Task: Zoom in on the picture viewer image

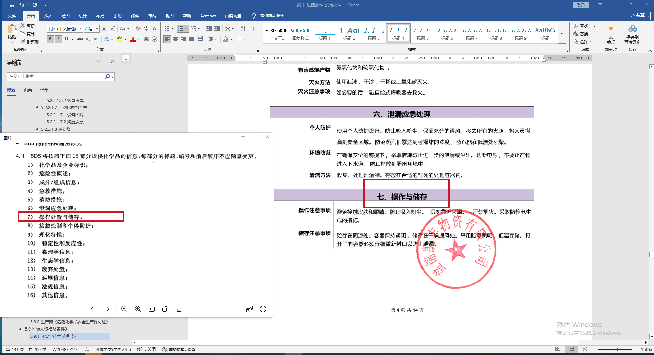Action: (138, 309)
